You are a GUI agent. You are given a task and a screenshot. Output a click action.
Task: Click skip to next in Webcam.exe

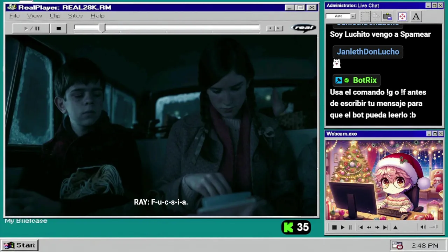pyautogui.click(x=385, y=227)
